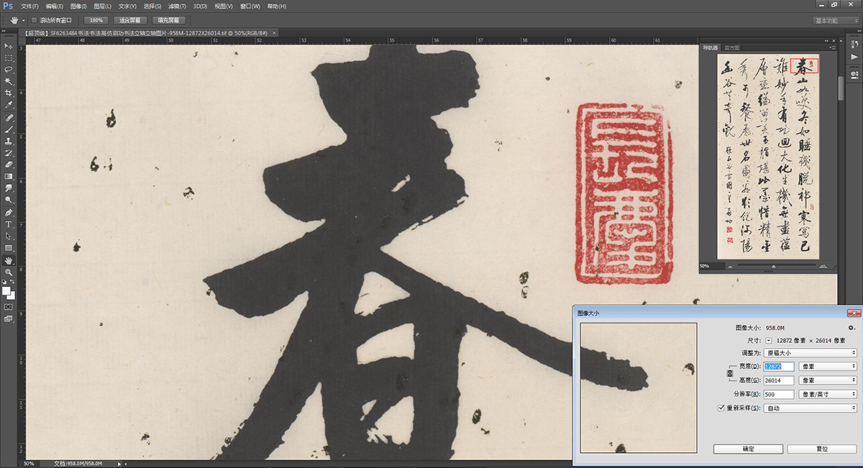Open the width unit 像素 dropdown
The width and height of the screenshot is (863, 468).
pos(828,367)
